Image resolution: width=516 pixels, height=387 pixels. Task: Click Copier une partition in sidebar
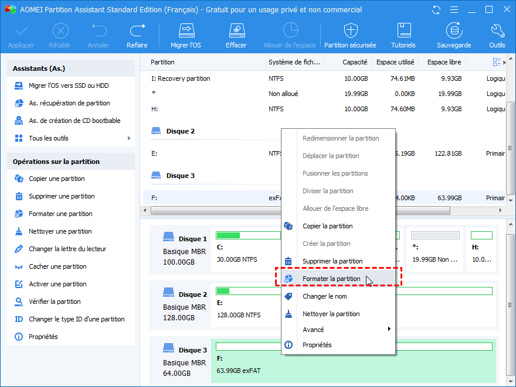(56, 179)
